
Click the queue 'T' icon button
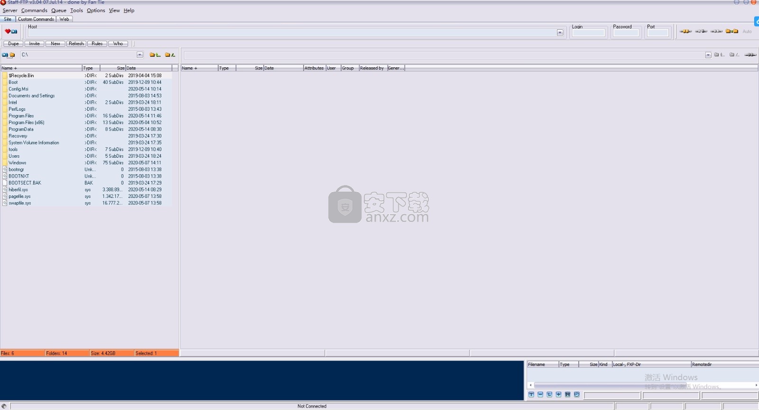[x=531, y=394]
